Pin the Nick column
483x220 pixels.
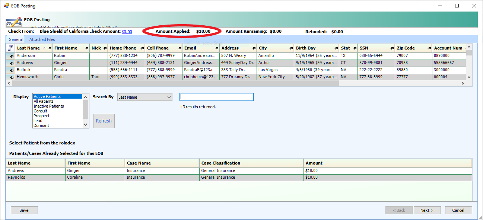(x=105, y=48)
